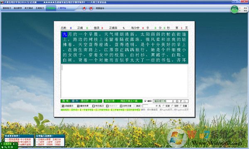Screen dimensions: 249x149
Task: Open 四级字 link in tutorial panel
Action: 41,144
